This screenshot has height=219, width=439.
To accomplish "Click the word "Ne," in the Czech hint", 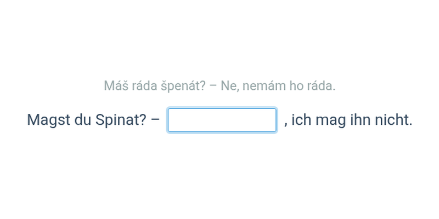I will (x=229, y=86).
